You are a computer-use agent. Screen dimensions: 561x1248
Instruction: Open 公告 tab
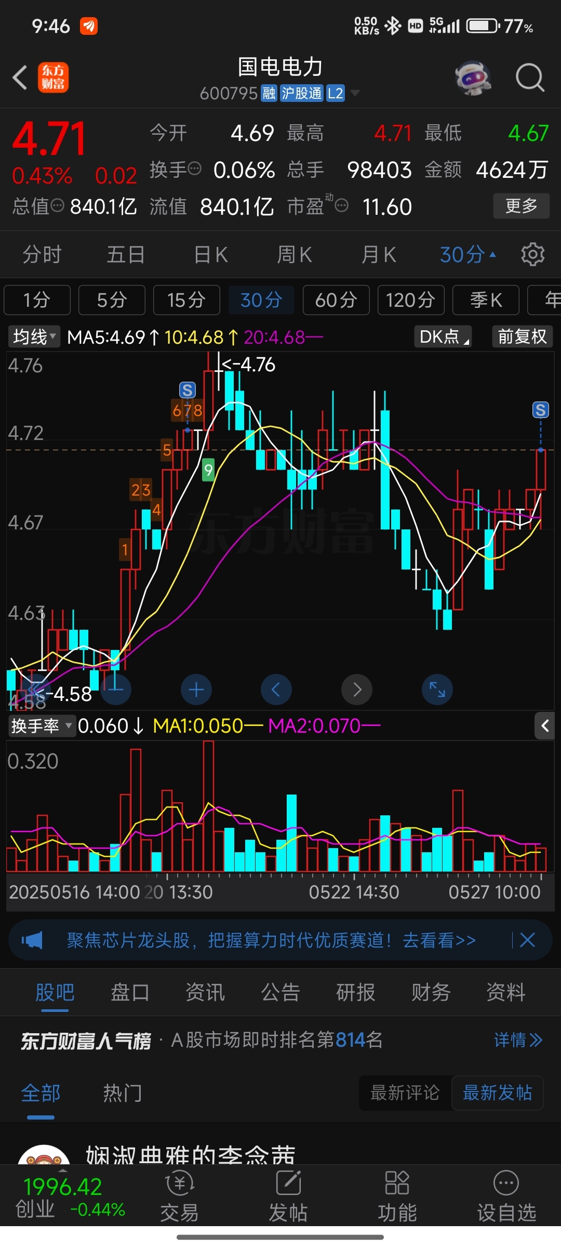point(280,992)
